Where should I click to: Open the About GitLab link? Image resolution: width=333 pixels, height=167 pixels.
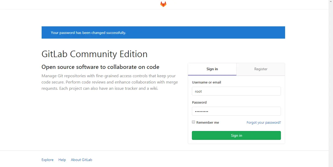[x=81, y=159]
